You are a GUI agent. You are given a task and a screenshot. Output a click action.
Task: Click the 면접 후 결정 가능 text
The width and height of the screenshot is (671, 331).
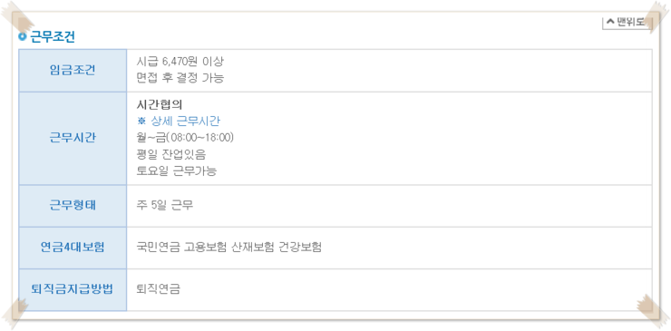pos(180,78)
